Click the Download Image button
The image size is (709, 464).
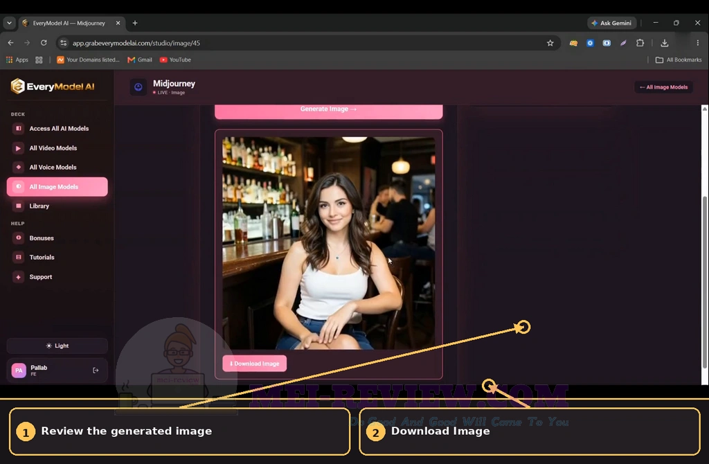point(254,364)
